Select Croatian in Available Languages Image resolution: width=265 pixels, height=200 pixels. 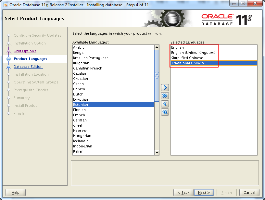[113, 79]
